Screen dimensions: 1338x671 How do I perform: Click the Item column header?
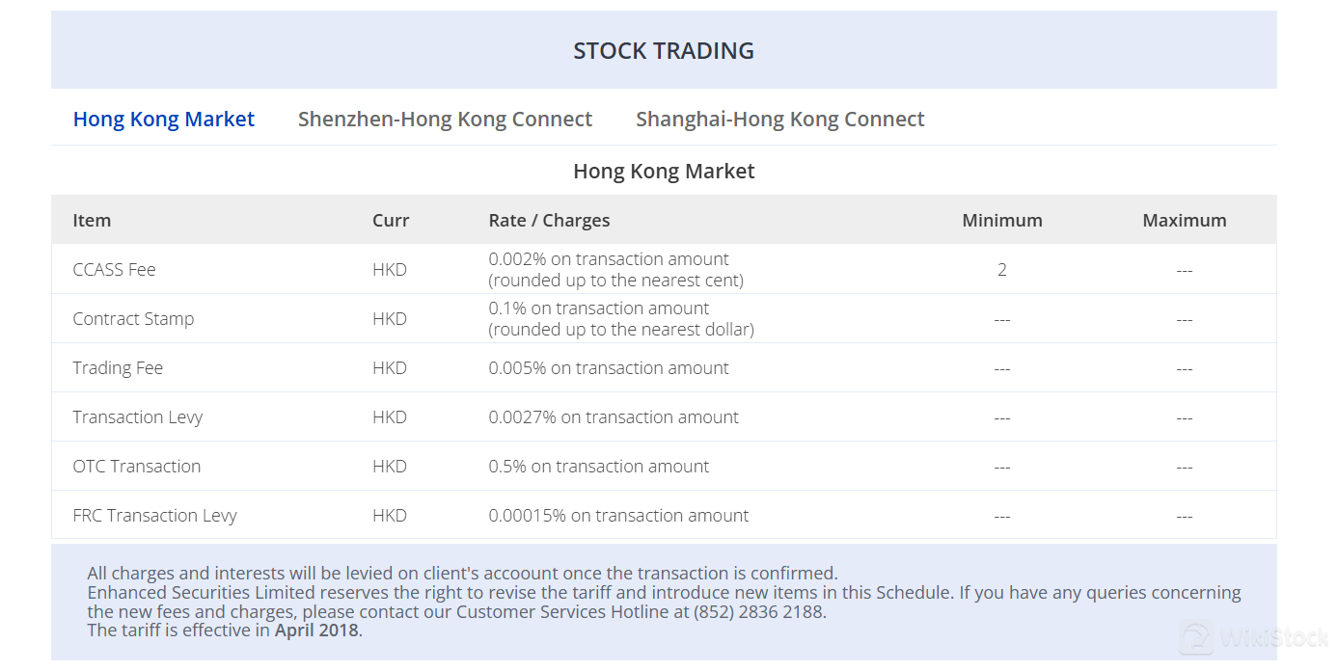pos(92,220)
